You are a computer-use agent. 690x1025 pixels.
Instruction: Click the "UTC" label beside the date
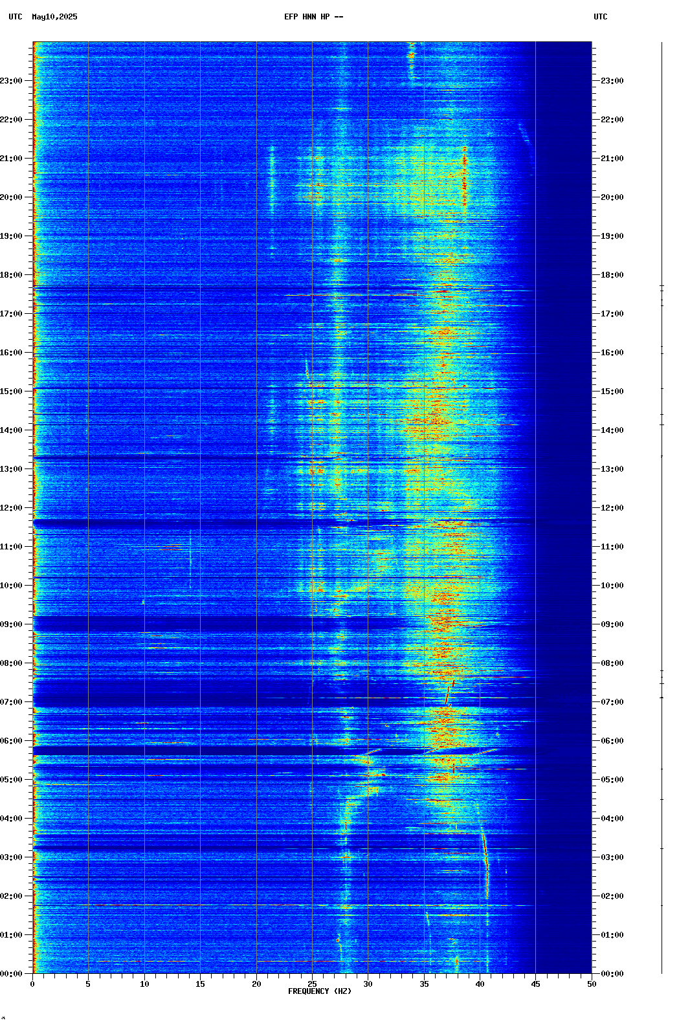pos(16,17)
